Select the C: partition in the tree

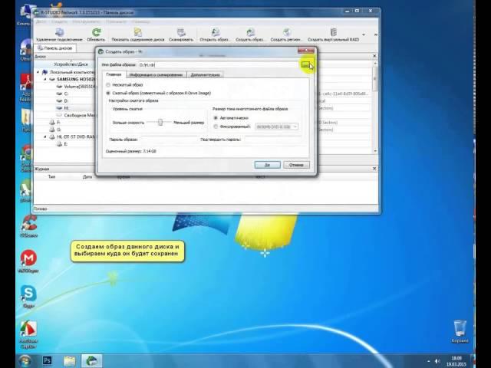click(66, 94)
